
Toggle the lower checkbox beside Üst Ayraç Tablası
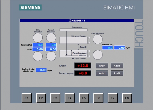pyautogui.click(x=89, y=43)
